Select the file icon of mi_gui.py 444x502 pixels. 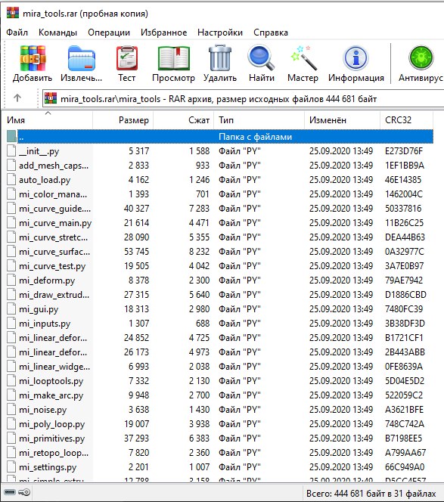pyautogui.click(x=11, y=309)
